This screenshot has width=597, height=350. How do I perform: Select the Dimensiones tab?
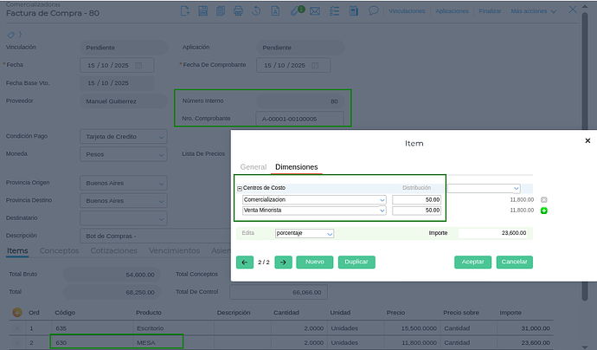click(x=296, y=166)
